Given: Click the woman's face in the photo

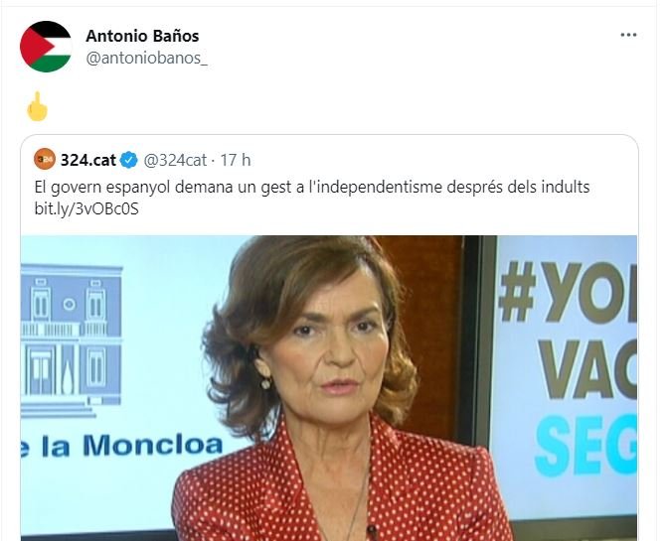Looking at the screenshot, I should pyautogui.click(x=331, y=344).
